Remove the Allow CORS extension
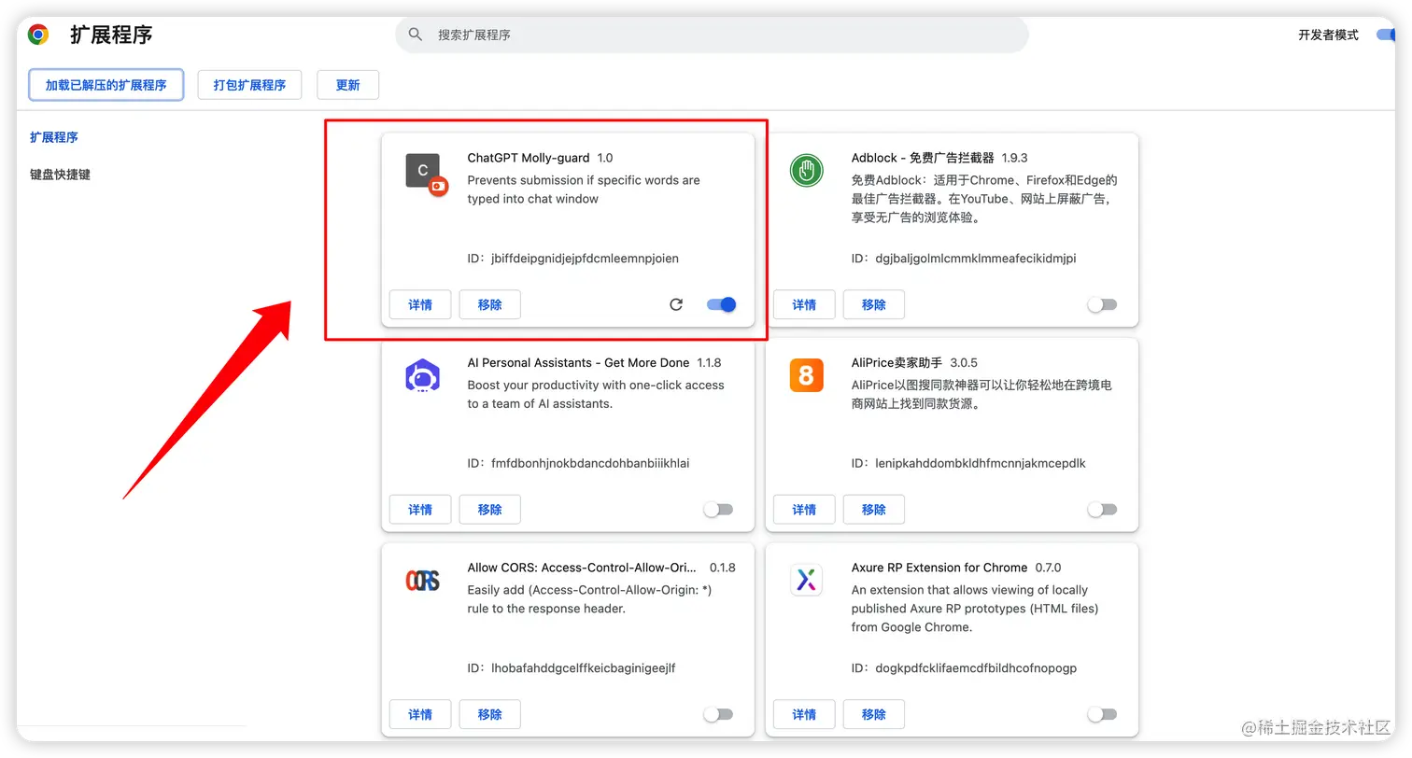This screenshot has width=1412, height=758. [x=489, y=714]
